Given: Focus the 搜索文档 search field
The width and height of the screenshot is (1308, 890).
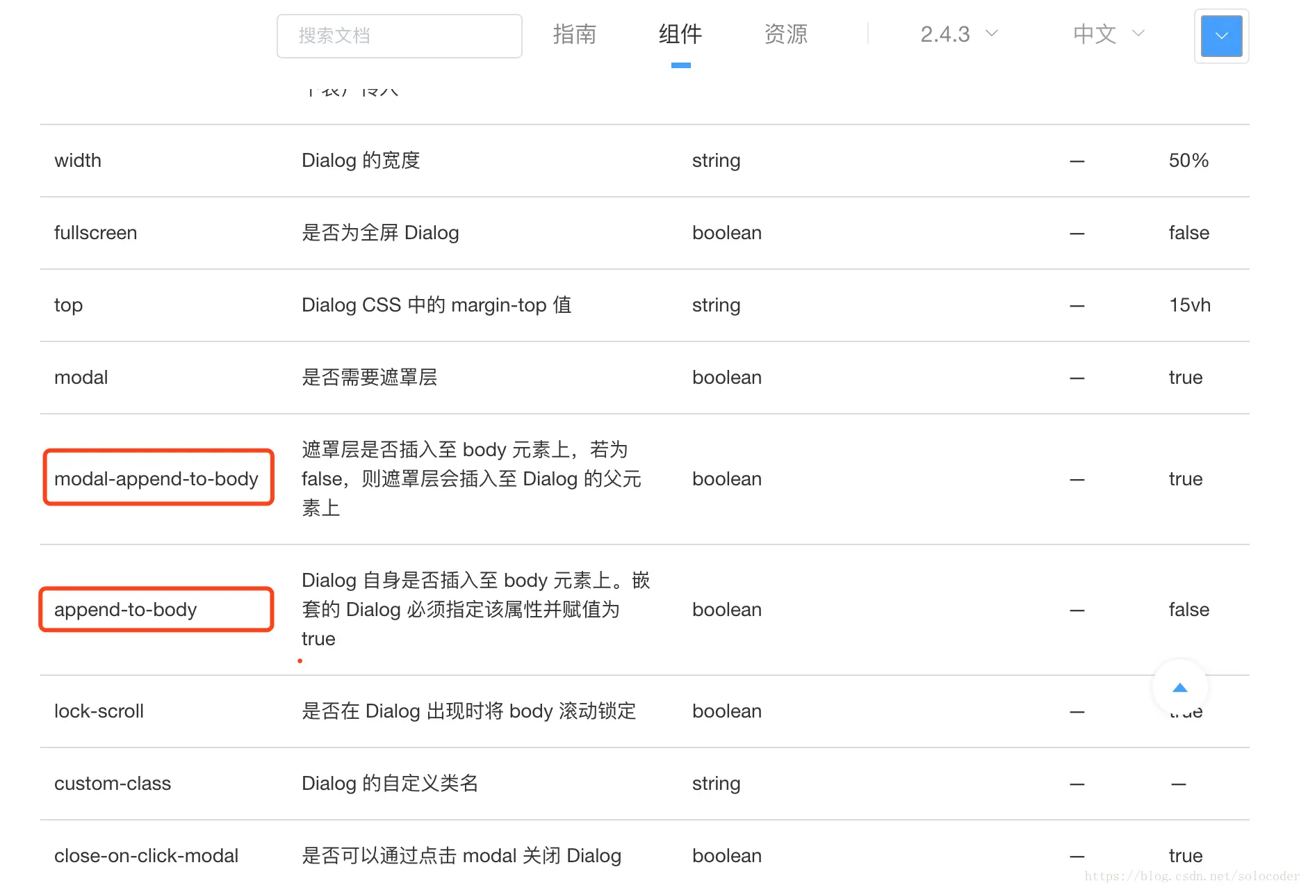Looking at the screenshot, I should click(400, 36).
